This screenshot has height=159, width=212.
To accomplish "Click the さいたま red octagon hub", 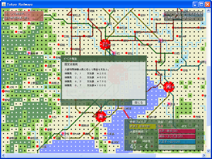I will point(105,45).
